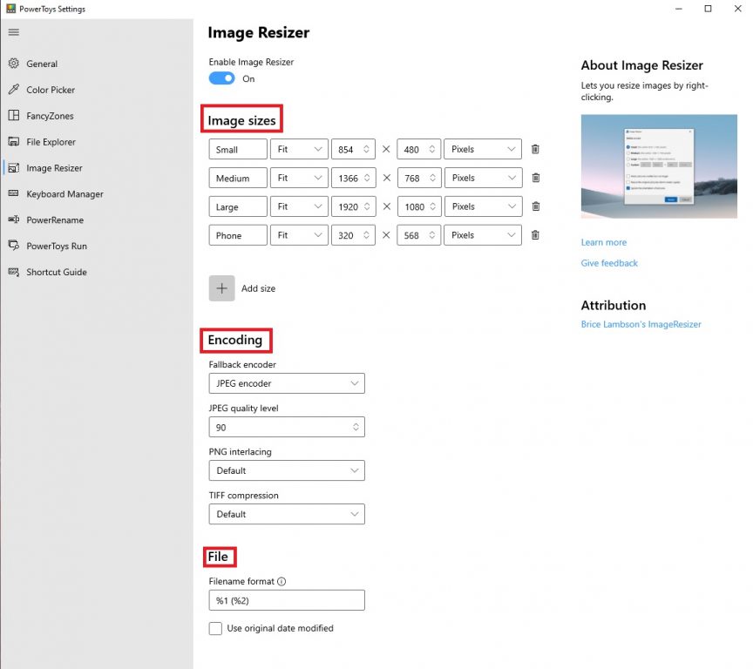Go to General settings page

click(x=42, y=64)
